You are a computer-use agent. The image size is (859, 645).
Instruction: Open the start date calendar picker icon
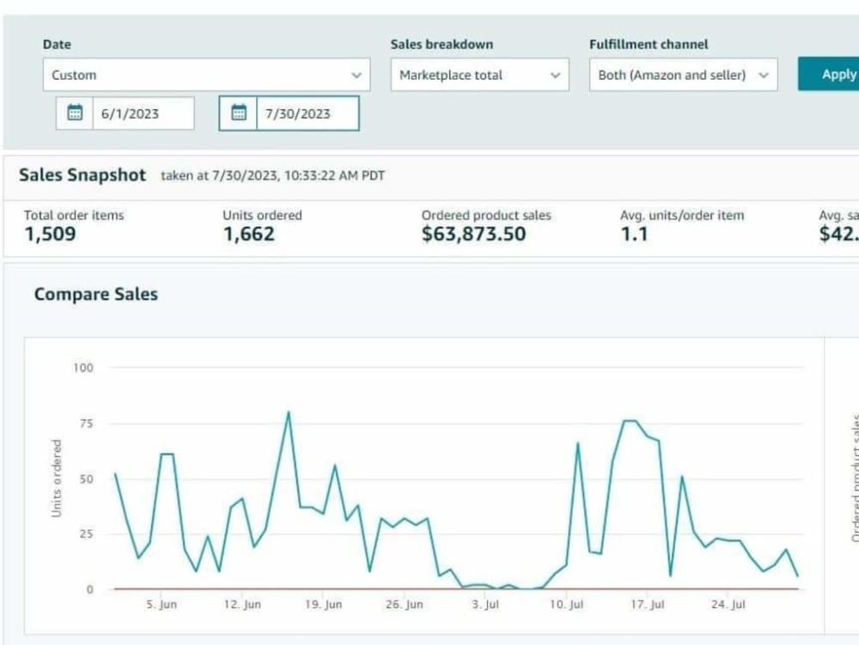point(75,113)
